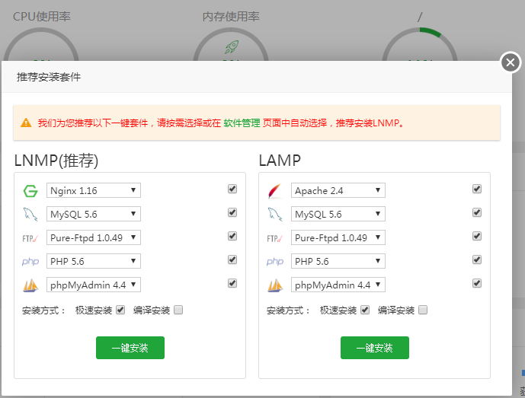The width and height of the screenshot is (525, 398).
Task: Uncheck MySQL 5.6 in LAMP
Action: click(477, 212)
